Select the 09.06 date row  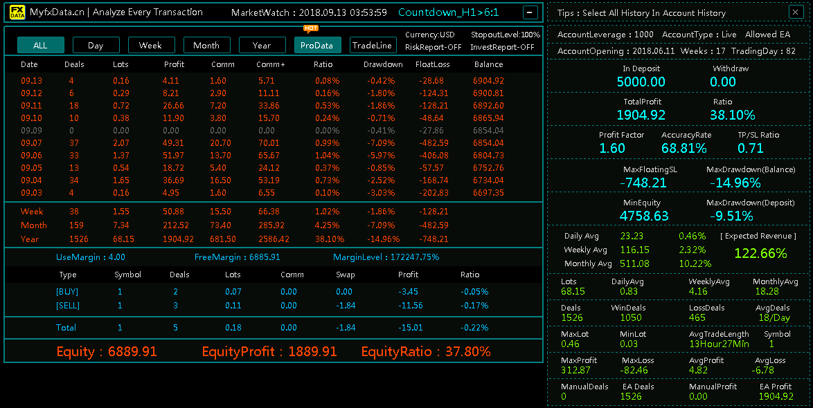tap(274, 156)
